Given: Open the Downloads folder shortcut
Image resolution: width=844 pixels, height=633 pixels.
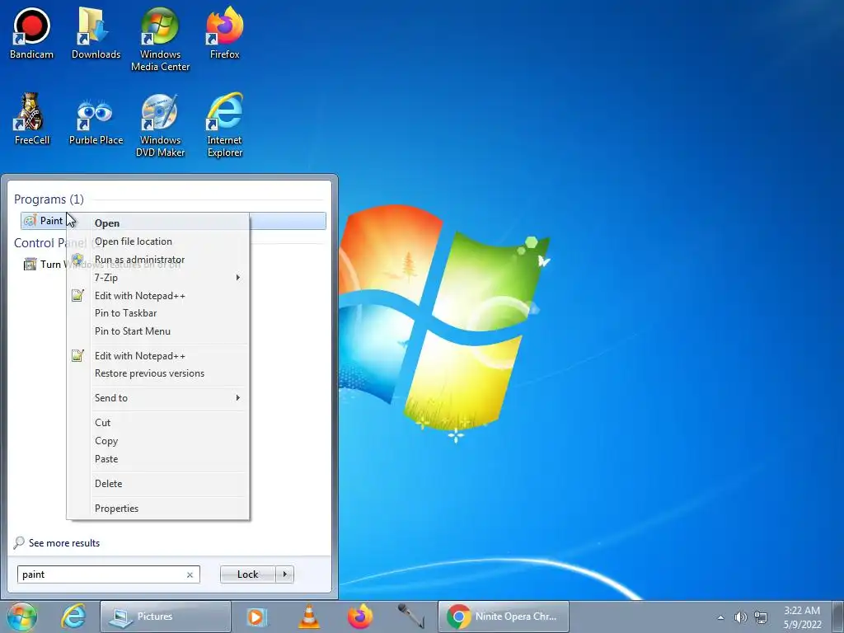Looking at the screenshot, I should [x=96, y=33].
